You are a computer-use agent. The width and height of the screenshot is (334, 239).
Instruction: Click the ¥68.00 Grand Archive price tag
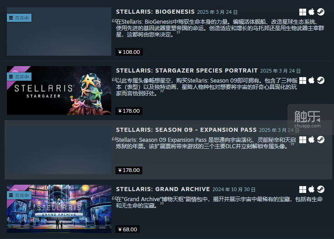(x=127, y=229)
